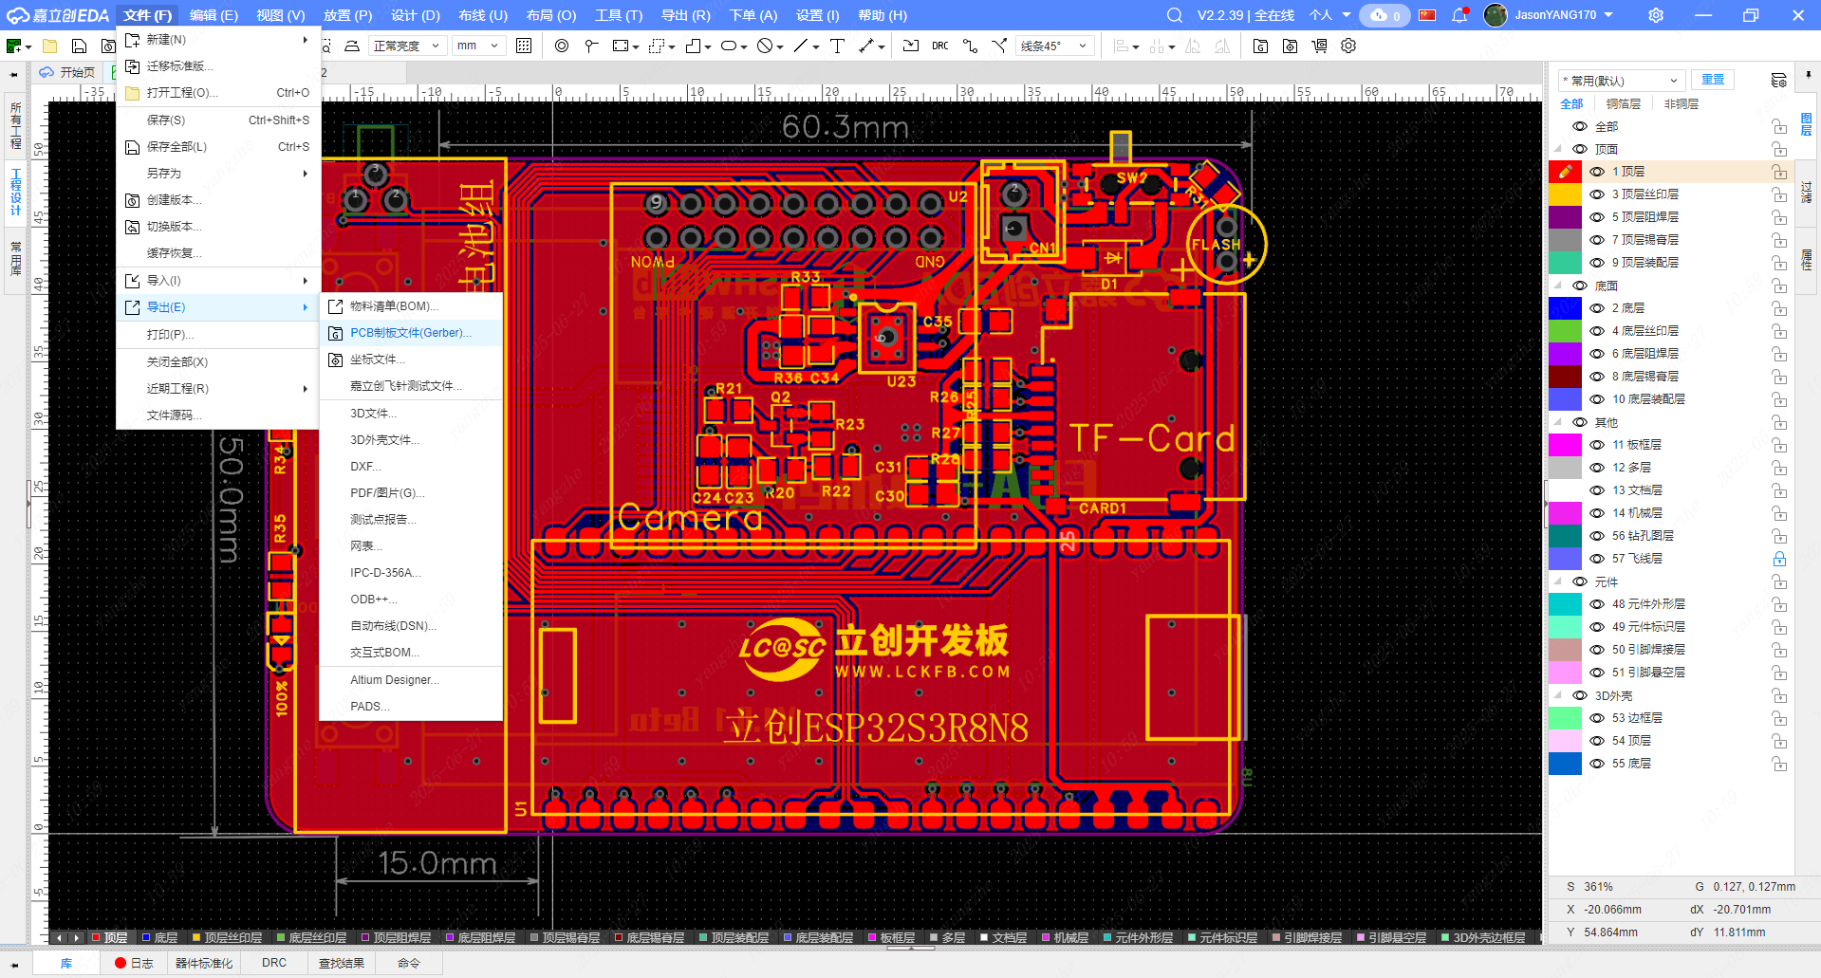This screenshot has width=1821, height=978.
Task: Open the account dropdown next to JasonYANG170
Action: click(1607, 14)
